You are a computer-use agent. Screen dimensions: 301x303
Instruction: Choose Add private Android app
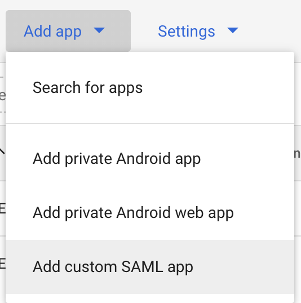pos(150,159)
